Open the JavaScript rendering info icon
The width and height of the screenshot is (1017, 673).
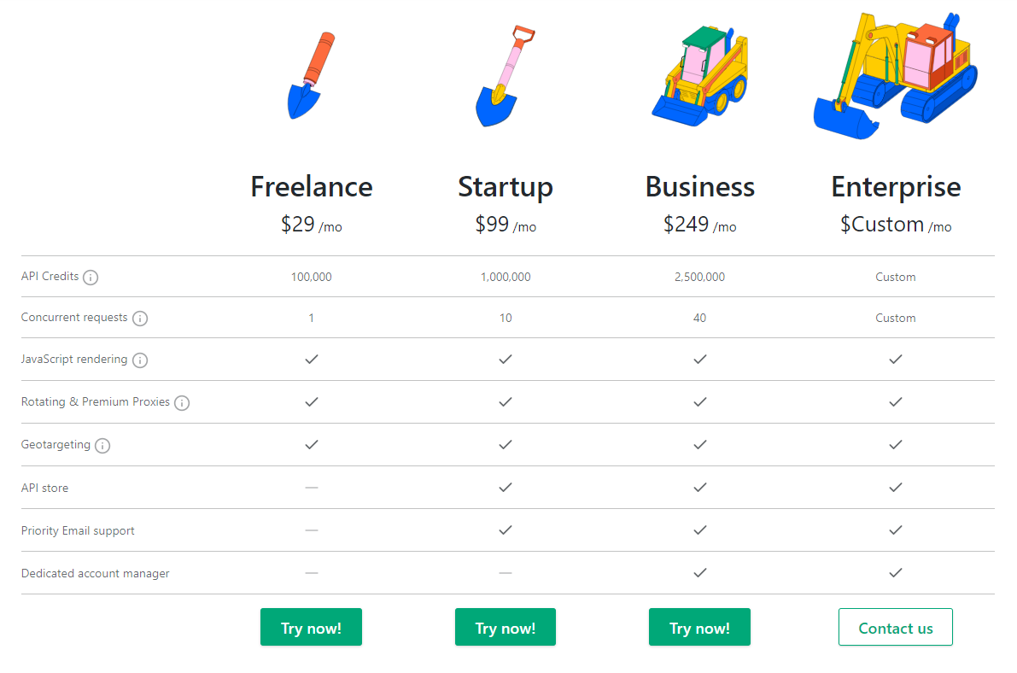tap(140, 360)
